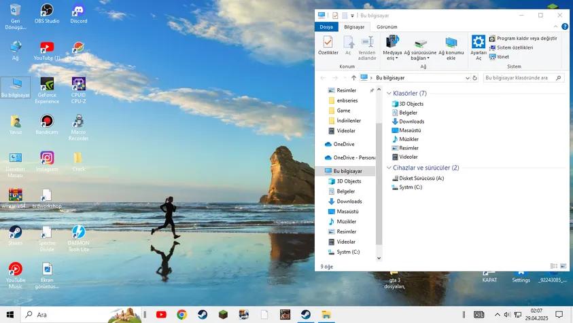Open OBS Studio desktop icon
The height and width of the screenshot is (323, 573).
coord(47,14)
